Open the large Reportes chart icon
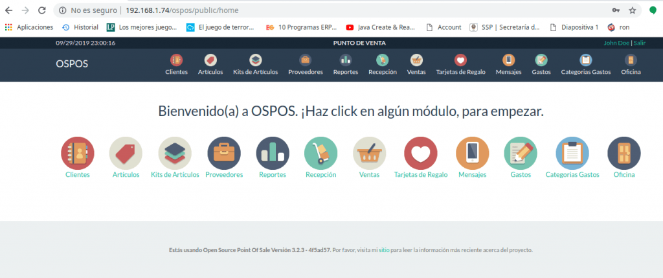This screenshot has width=663, height=278. point(273,153)
